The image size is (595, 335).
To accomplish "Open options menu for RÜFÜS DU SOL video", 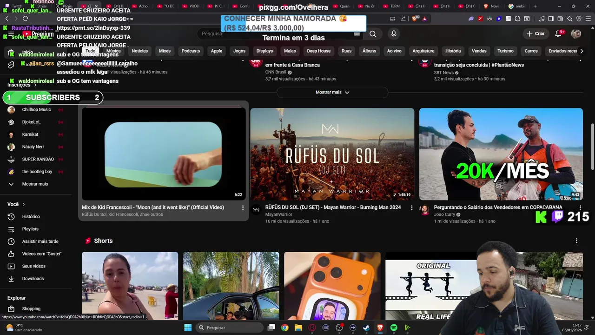I will (x=411, y=208).
